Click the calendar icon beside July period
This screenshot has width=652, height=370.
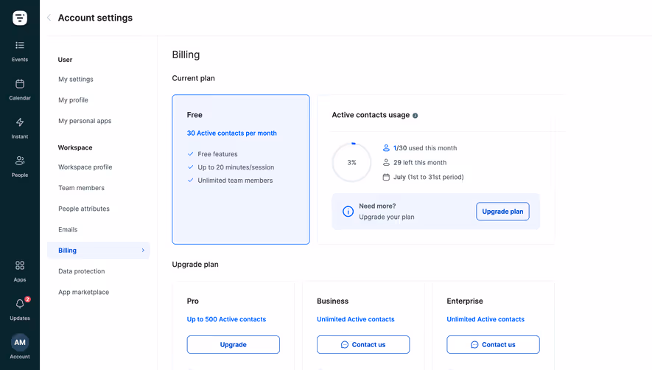tap(386, 177)
